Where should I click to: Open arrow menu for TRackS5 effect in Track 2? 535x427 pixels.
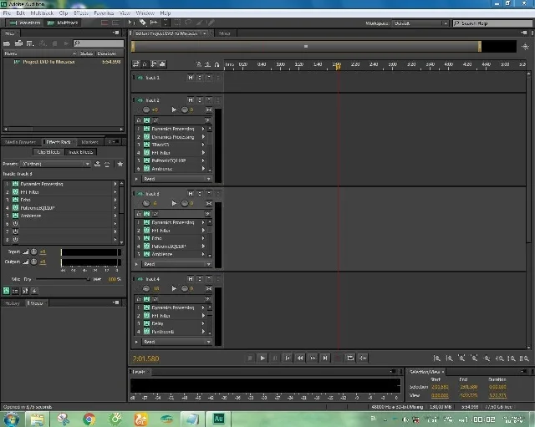203,145
